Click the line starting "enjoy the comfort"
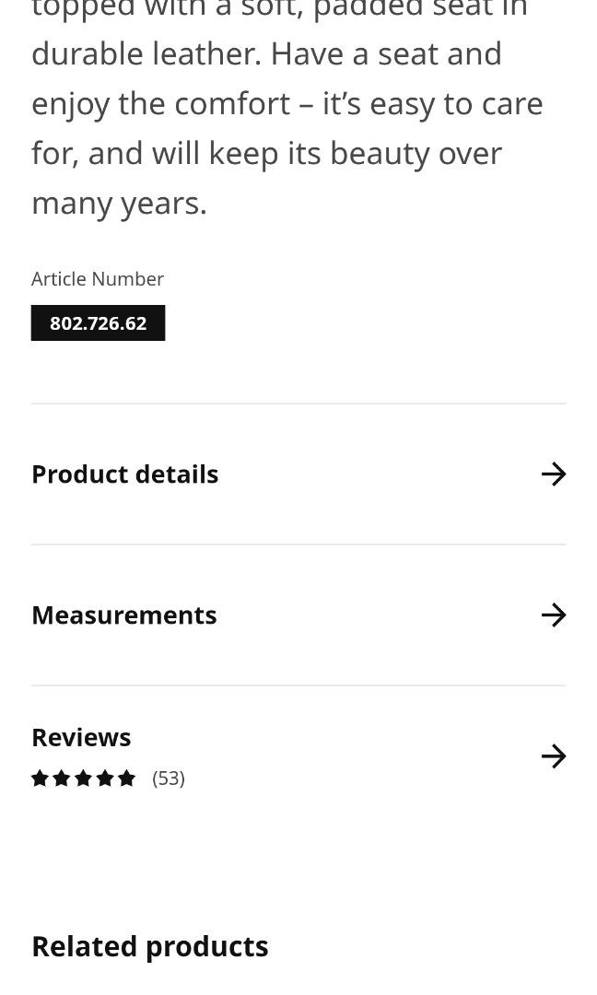 [x=287, y=103]
